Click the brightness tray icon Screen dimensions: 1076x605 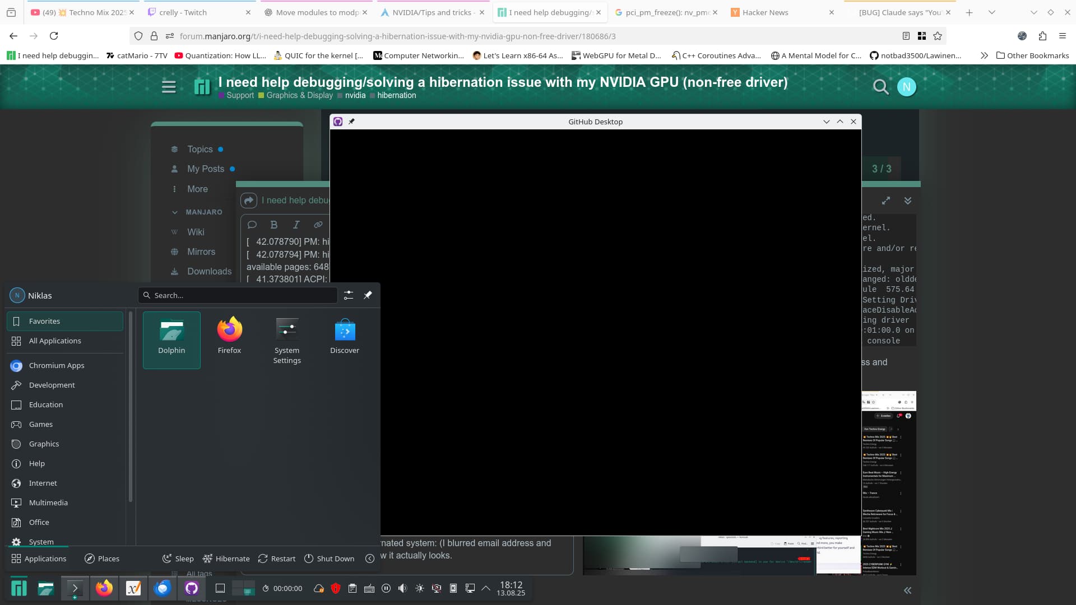(x=419, y=588)
